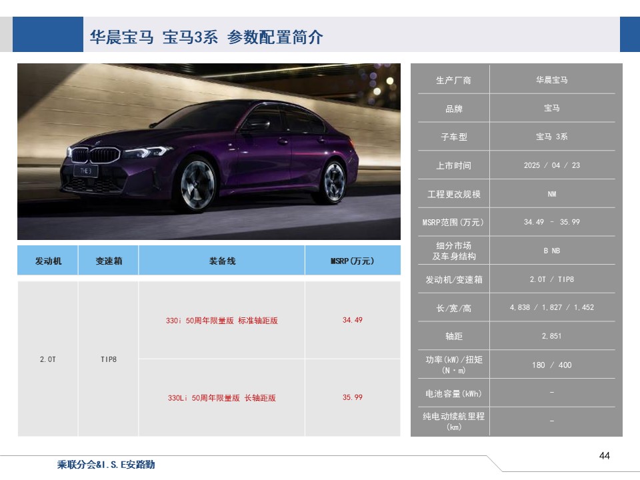640x480 pixels.
Task: Click the 2,851 wheelbase value
Action: pos(552,336)
